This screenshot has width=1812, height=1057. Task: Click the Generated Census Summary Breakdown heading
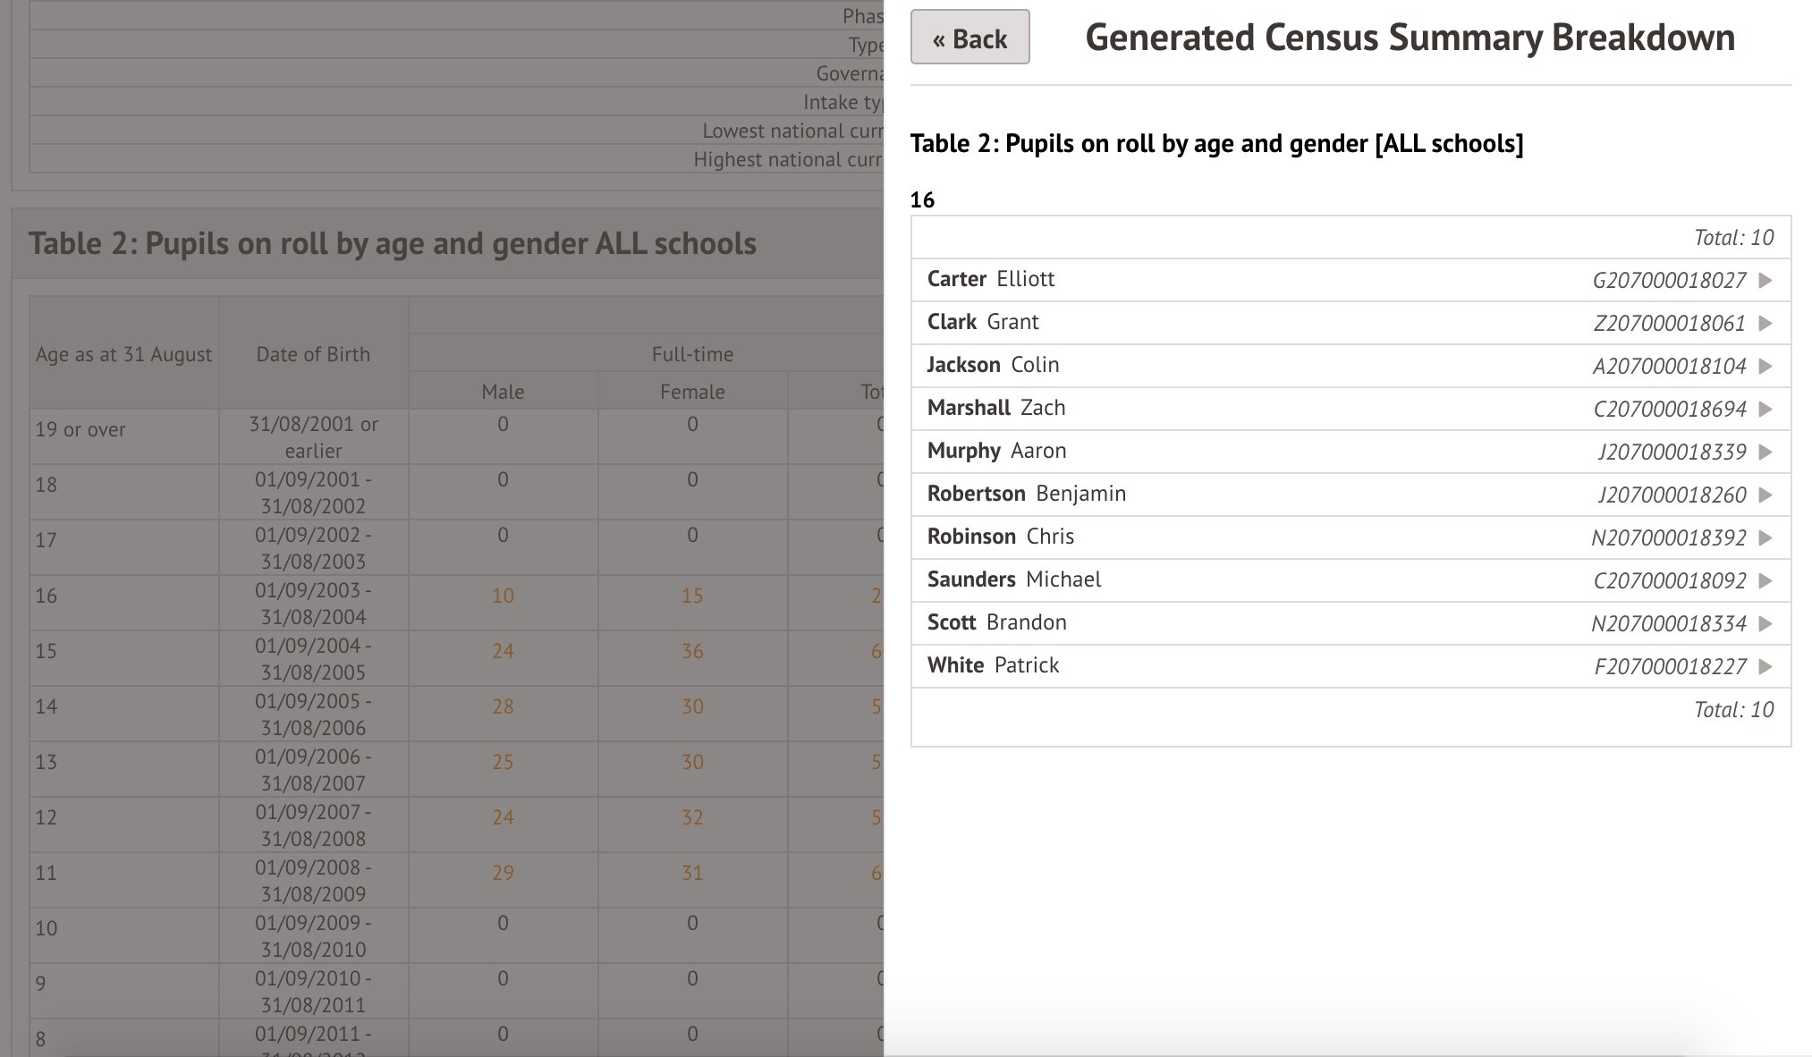(1409, 38)
